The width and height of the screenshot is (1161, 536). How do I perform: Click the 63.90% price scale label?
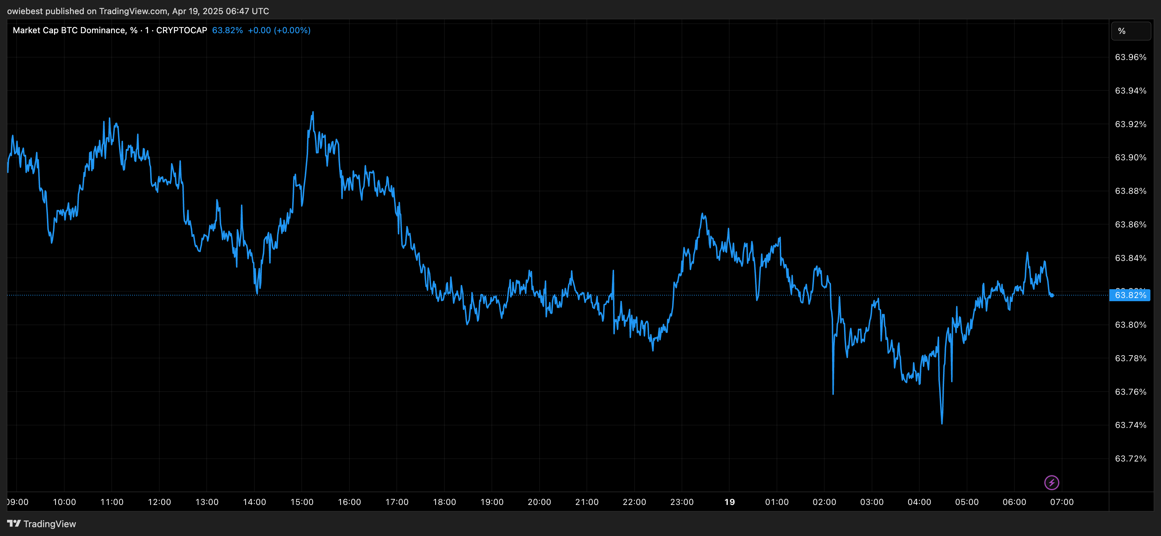coord(1130,157)
